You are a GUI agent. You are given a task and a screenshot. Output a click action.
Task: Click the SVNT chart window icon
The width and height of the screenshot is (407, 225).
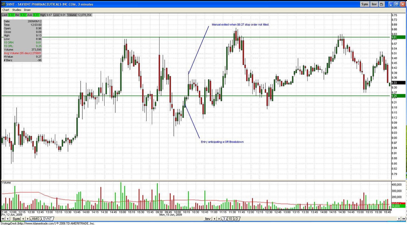click(3, 4)
